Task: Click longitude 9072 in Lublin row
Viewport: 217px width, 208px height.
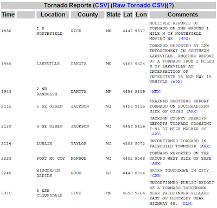Action: click(140, 144)
